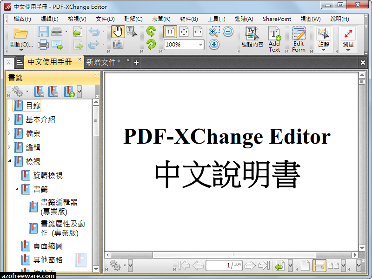The width and height of the screenshot is (372, 279).
Task: Close the 書籤 bookmarks panel
Action: tap(96, 75)
